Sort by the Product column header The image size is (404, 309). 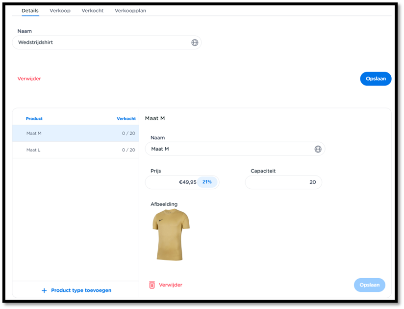(x=34, y=119)
